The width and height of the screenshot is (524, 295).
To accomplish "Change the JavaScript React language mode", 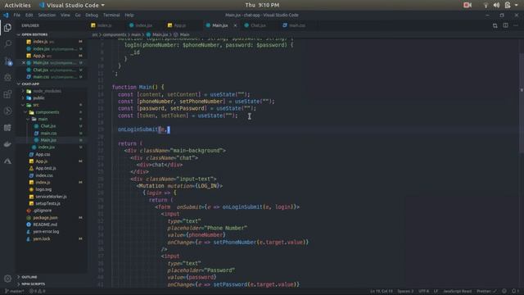I will [457, 291].
